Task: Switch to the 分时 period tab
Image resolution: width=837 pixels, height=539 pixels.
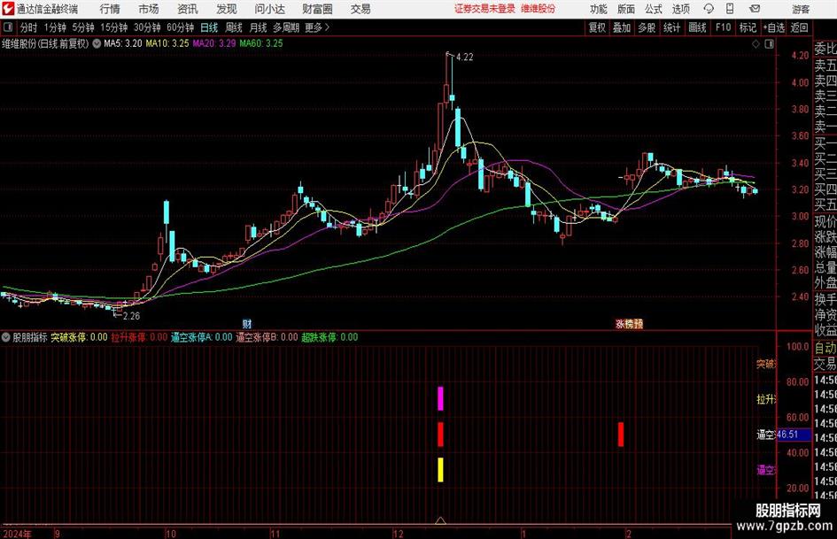Action: 28,27
